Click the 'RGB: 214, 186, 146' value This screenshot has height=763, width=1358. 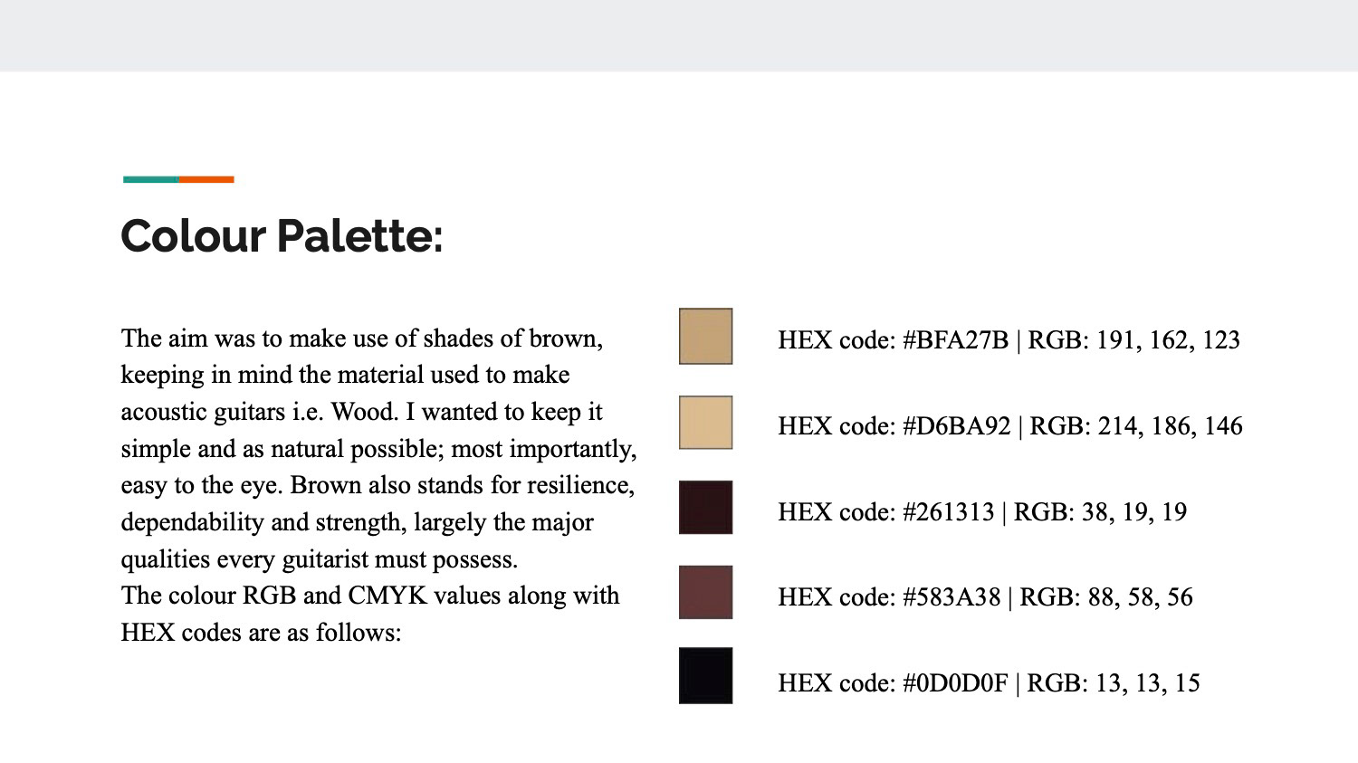pos(1136,426)
